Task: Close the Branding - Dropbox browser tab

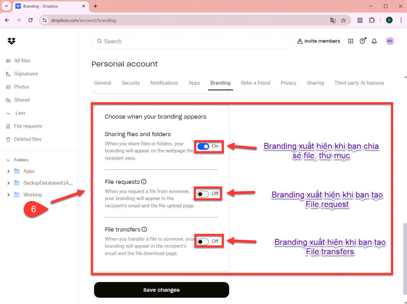Action: (83, 6)
